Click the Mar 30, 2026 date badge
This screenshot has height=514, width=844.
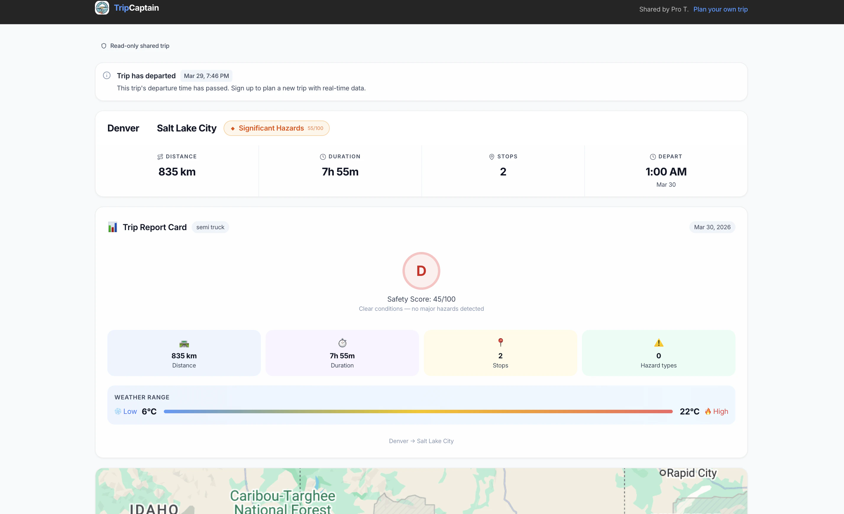pos(712,227)
